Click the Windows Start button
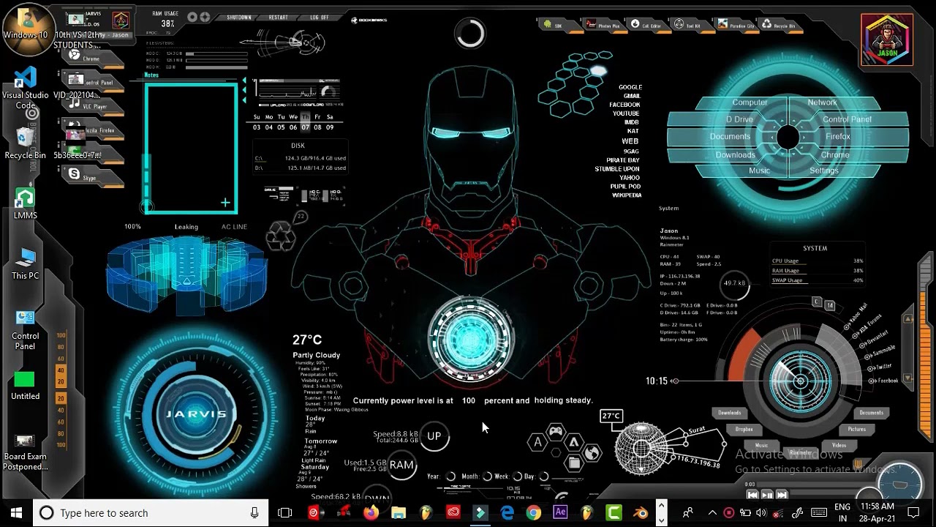The image size is (936, 527). (16, 512)
